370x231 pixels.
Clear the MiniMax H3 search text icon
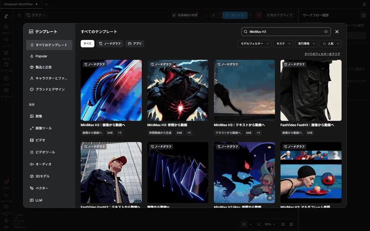[326, 31]
